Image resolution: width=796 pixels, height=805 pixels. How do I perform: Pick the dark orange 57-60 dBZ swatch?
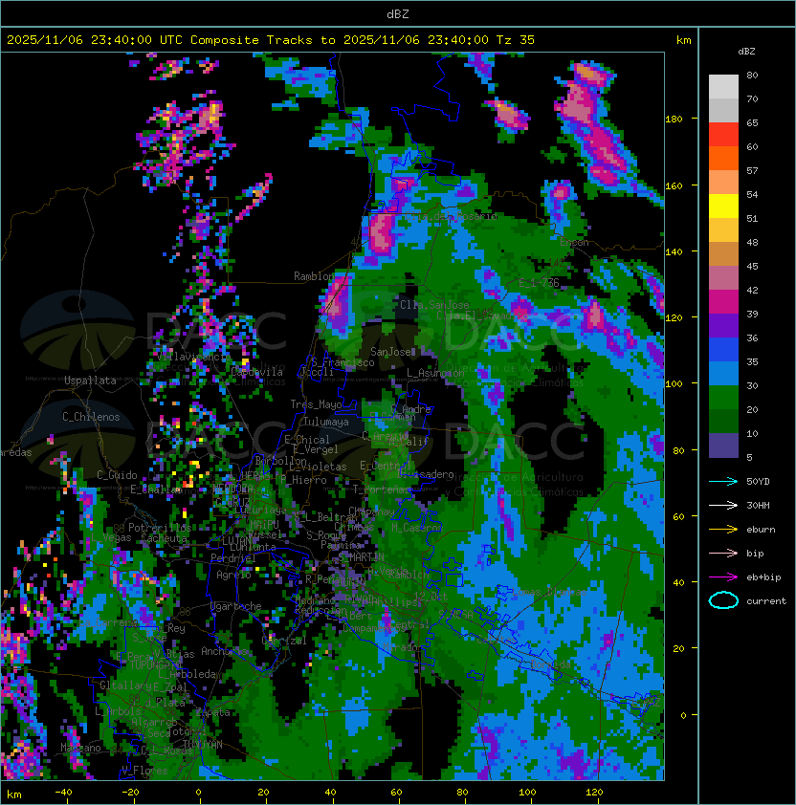pos(723,158)
